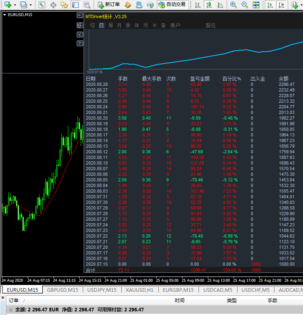The image size is (303, 315).
Task: Click the 手数 lots column header
Action: tap(123, 79)
